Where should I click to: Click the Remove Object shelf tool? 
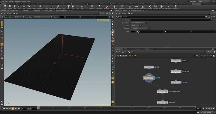click(x=107, y=7)
